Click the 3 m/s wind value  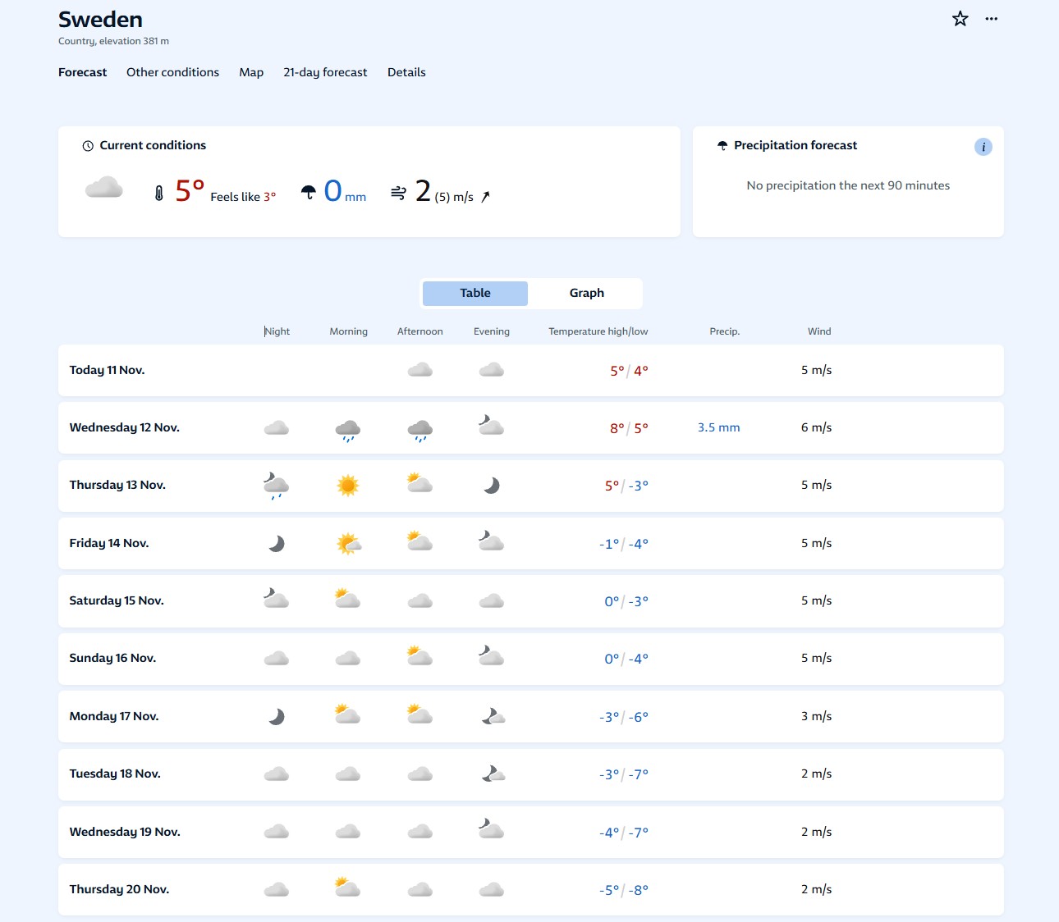(817, 716)
